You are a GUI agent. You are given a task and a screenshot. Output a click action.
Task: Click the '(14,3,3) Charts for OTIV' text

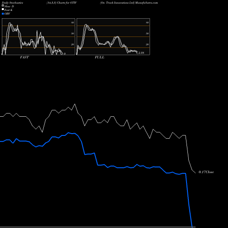click(62, 3)
